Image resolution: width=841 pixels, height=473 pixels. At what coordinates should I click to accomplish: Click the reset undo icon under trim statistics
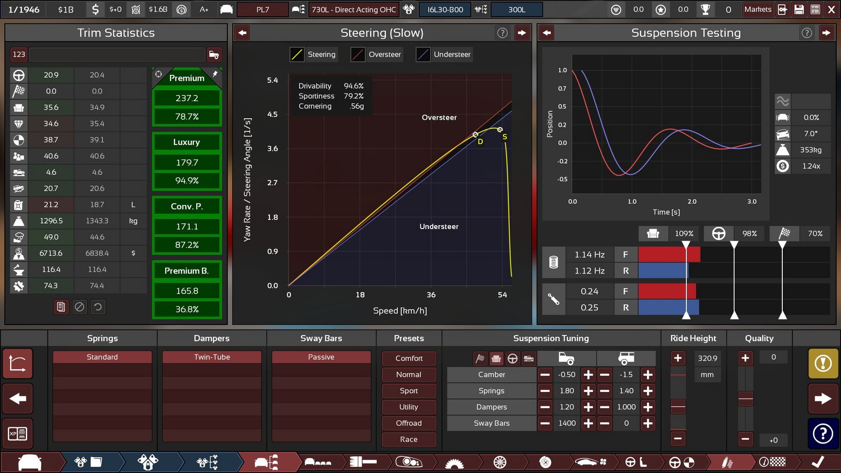click(x=98, y=307)
